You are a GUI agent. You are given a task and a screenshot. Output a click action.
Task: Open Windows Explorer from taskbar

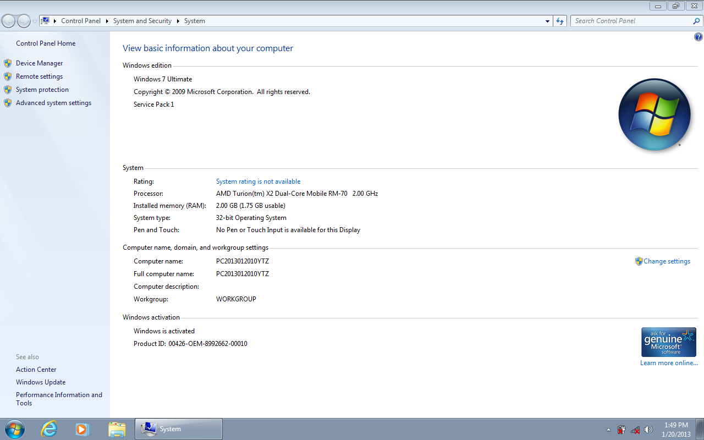[x=117, y=429]
